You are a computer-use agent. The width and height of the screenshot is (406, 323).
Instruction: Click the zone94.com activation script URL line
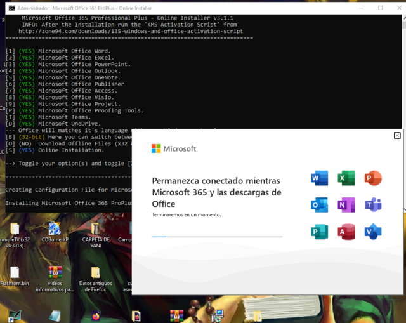(131, 31)
